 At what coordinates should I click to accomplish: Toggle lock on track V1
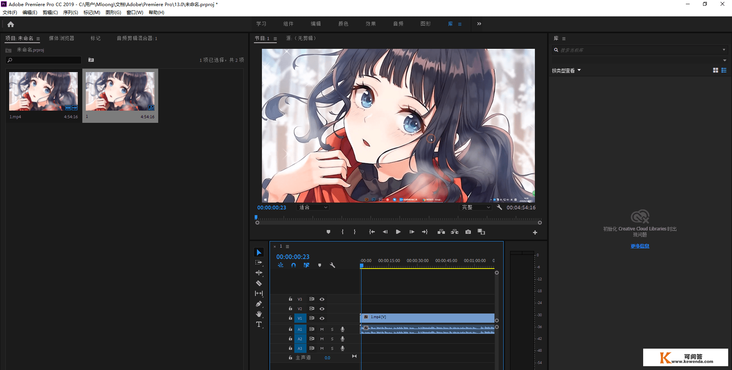(291, 318)
